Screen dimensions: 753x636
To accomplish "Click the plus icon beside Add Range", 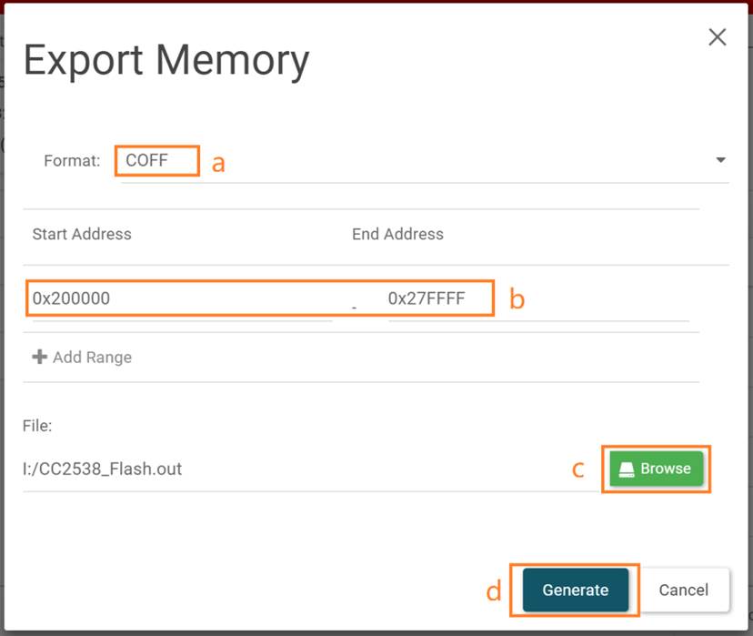I will coord(39,358).
